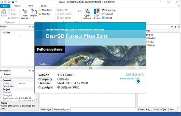
Task: Toggle categorized view in Properties grid
Action: [2, 77]
